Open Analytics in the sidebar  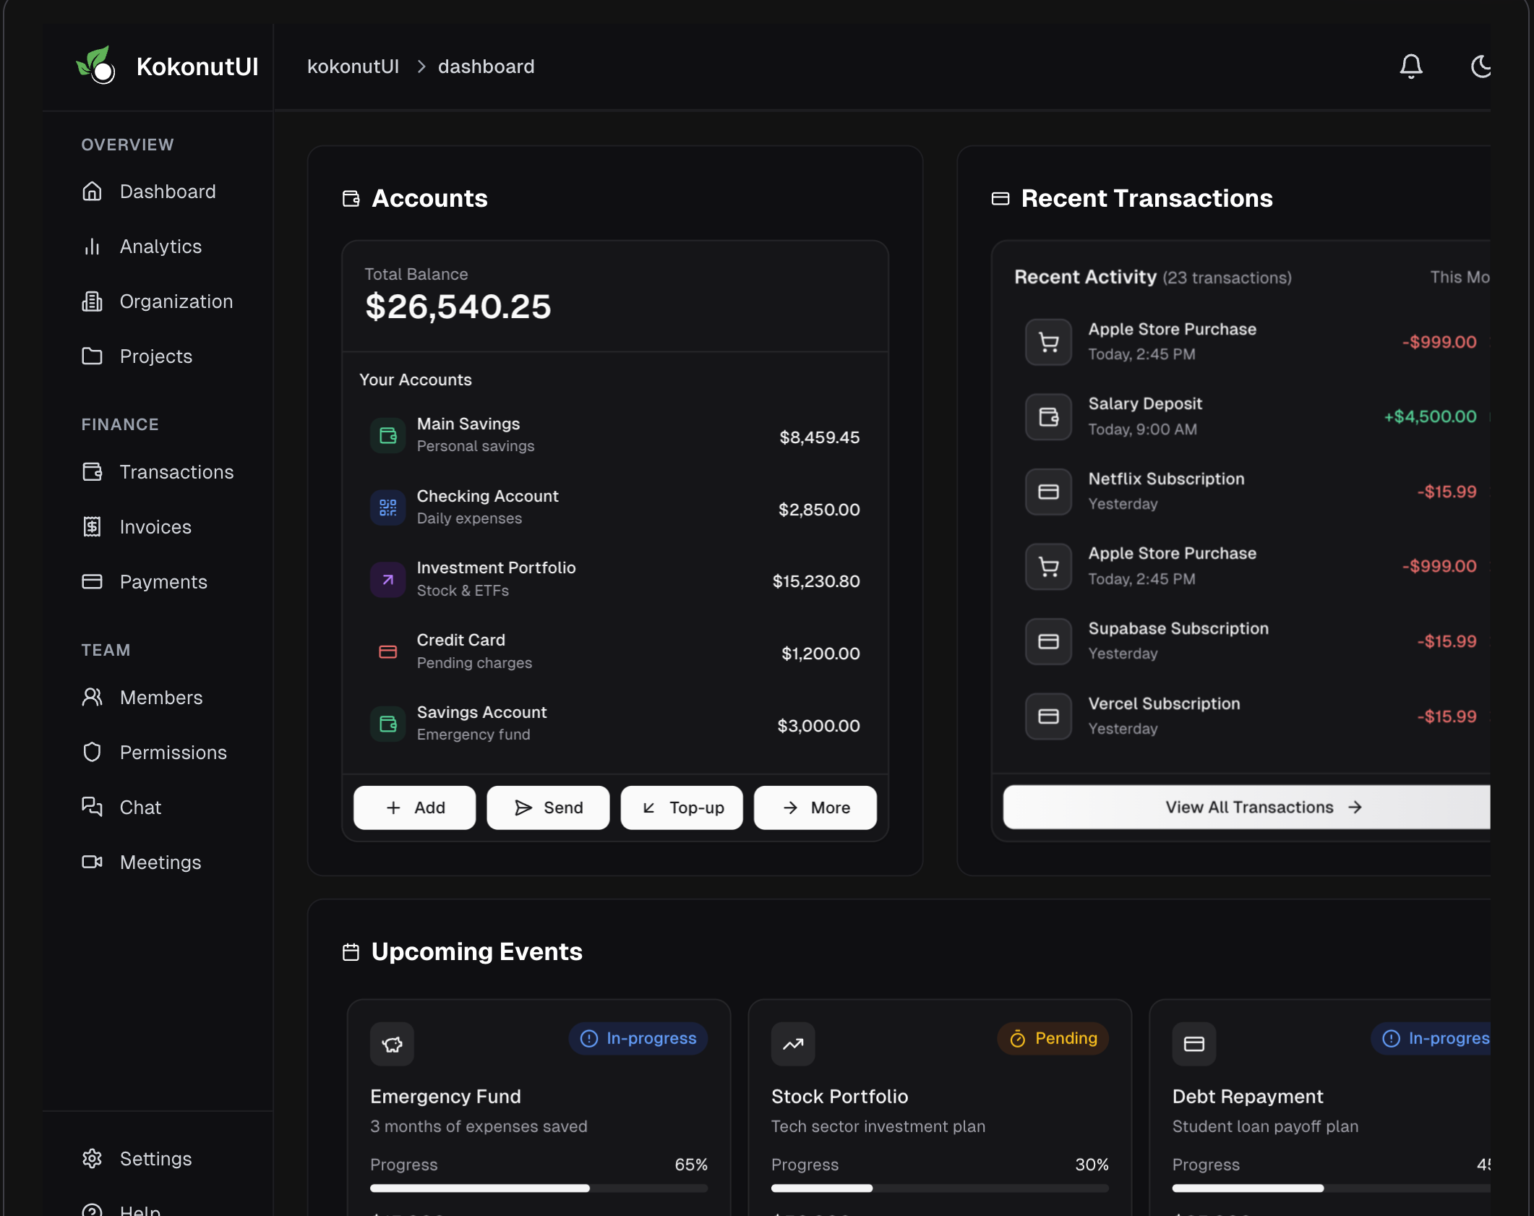[x=160, y=247]
